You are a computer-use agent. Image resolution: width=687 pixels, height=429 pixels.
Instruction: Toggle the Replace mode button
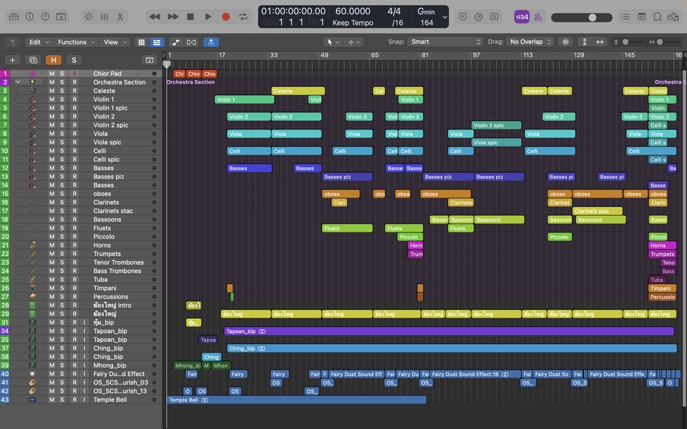463,16
